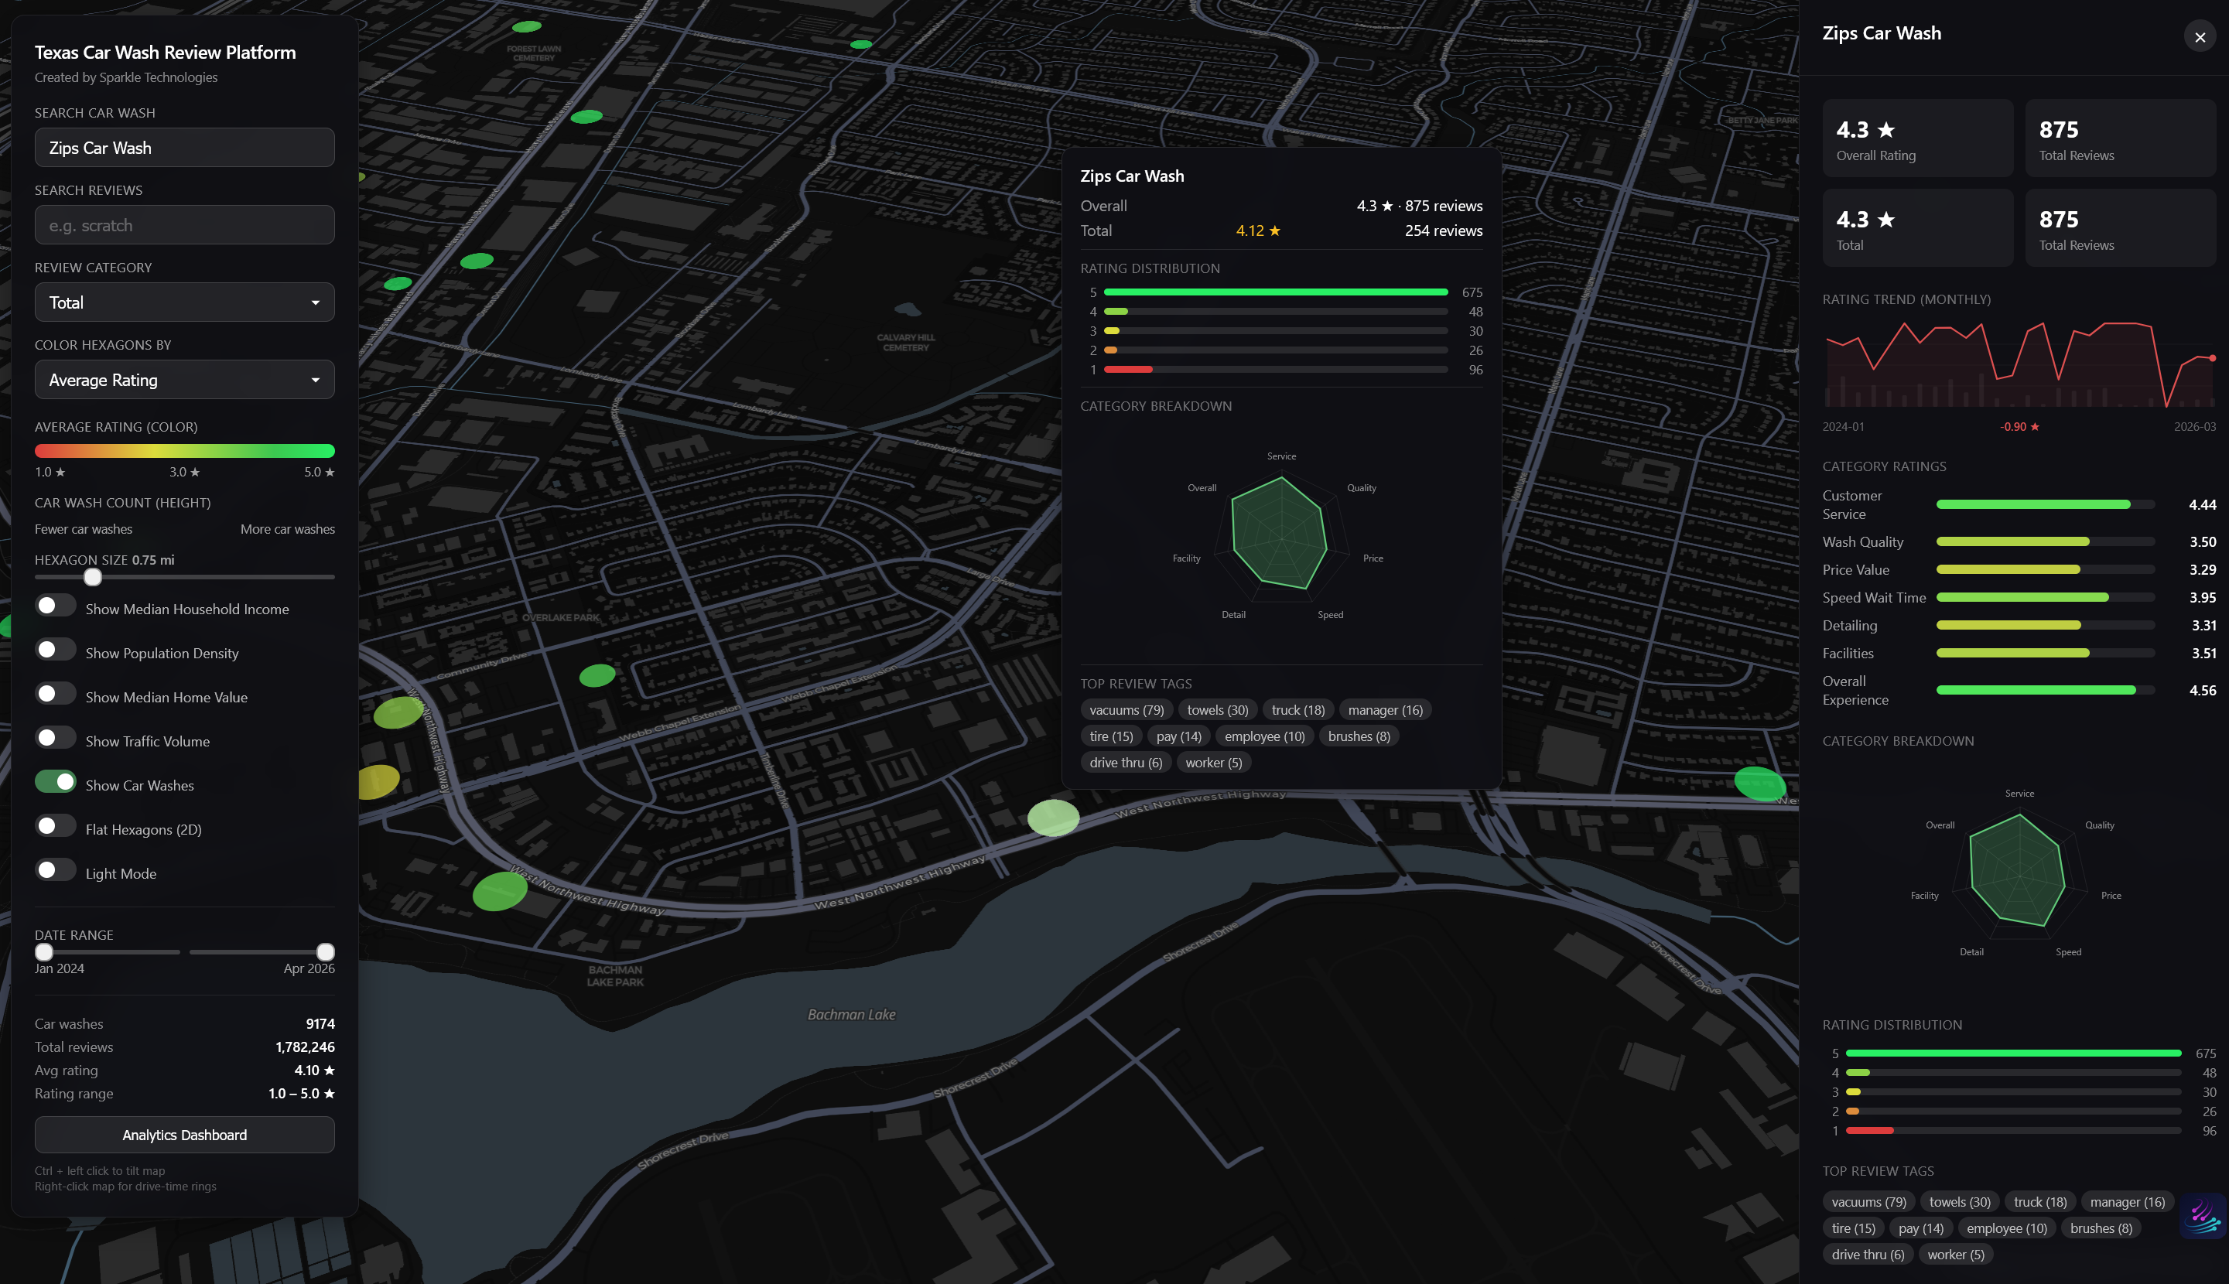This screenshot has width=2229, height=1284.
Task: Click the '-0.90 ★' trend change label
Action: [x=2019, y=427]
